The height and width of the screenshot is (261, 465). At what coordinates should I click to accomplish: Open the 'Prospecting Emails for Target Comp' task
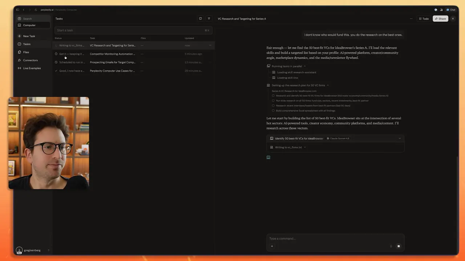coord(134,62)
